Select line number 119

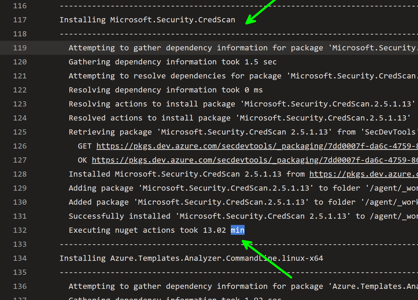tap(20, 48)
